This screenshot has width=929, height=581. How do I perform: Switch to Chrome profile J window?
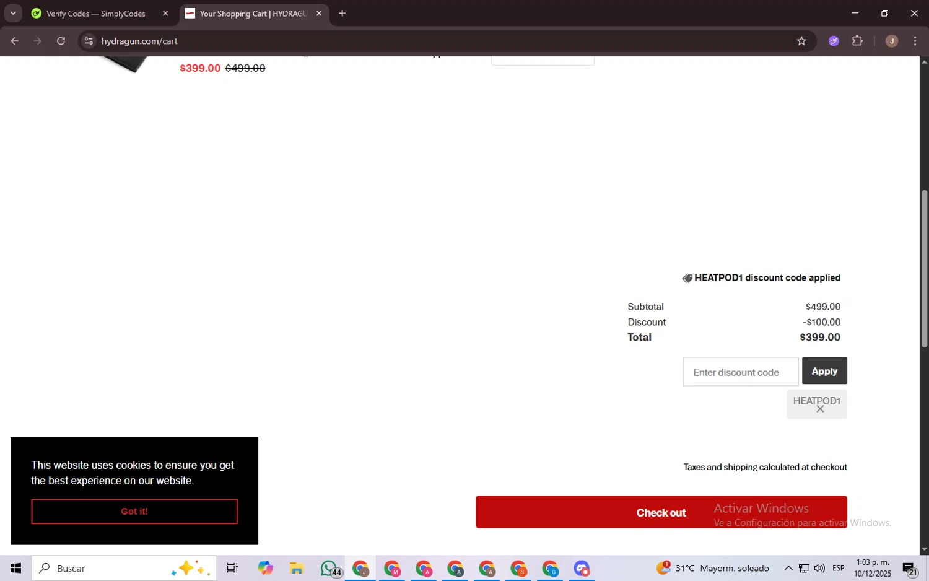point(360,568)
